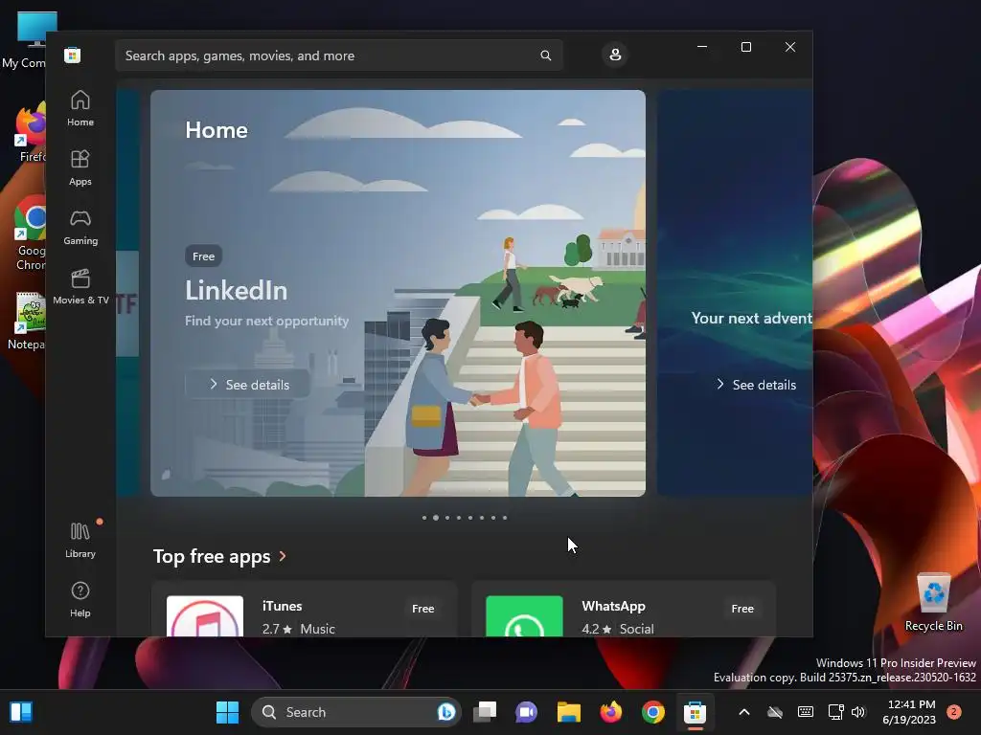Click See details on the next adventure banner
Image resolution: width=981 pixels, height=735 pixels.
[x=756, y=385]
